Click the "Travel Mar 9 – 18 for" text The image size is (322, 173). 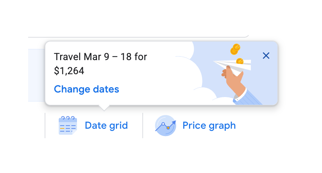(x=101, y=57)
